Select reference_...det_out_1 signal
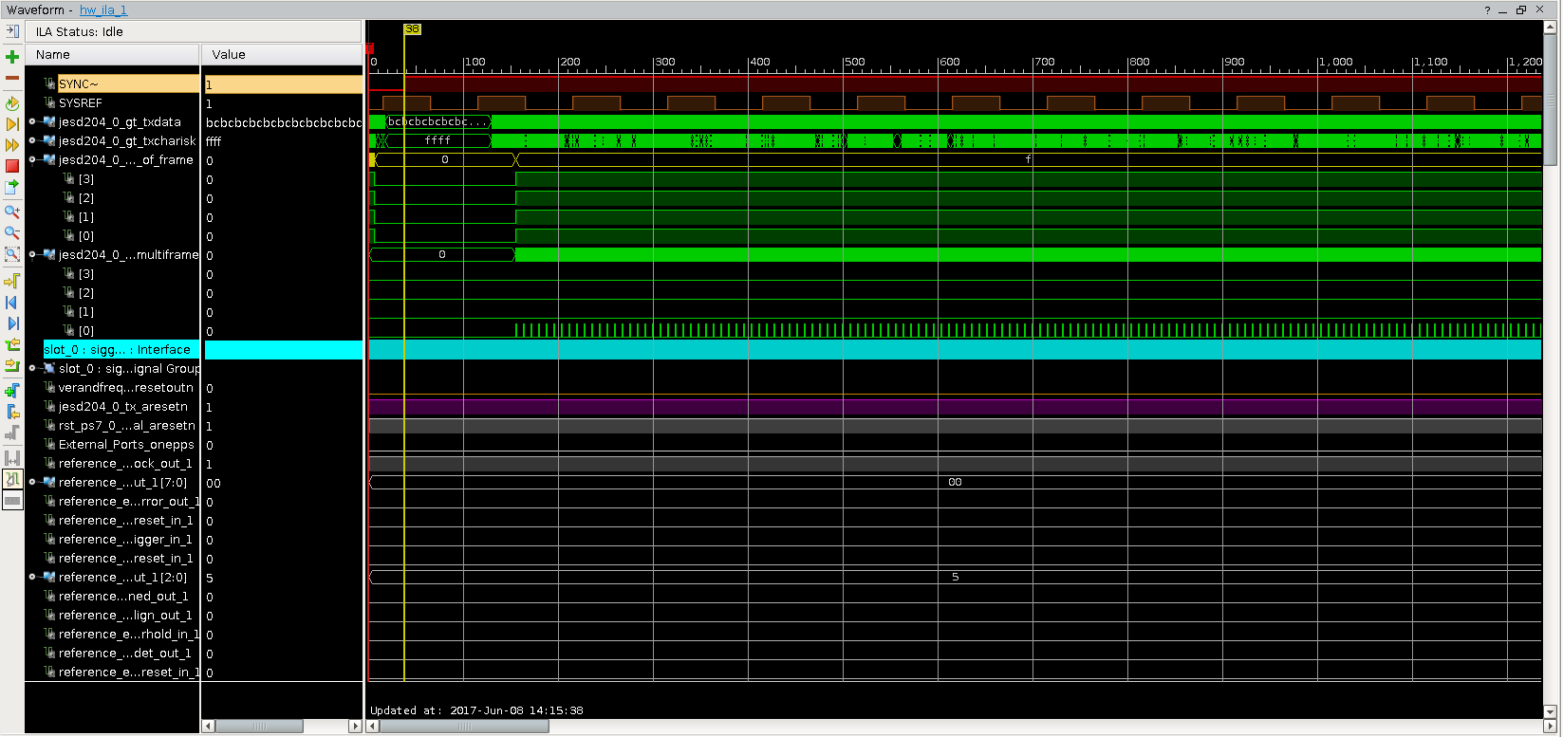 pyautogui.click(x=125, y=653)
